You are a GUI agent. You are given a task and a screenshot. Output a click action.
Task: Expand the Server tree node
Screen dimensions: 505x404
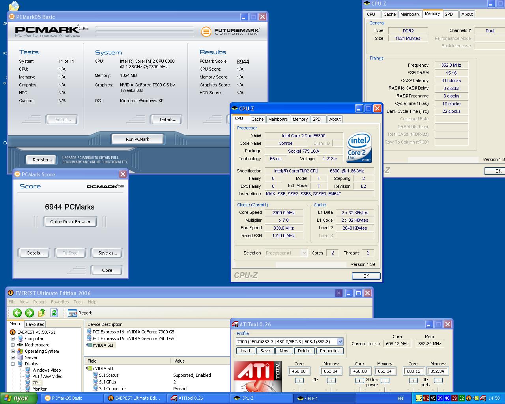point(13,357)
